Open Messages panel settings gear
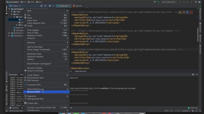204x114 pixels. click(x=193, y=74)
